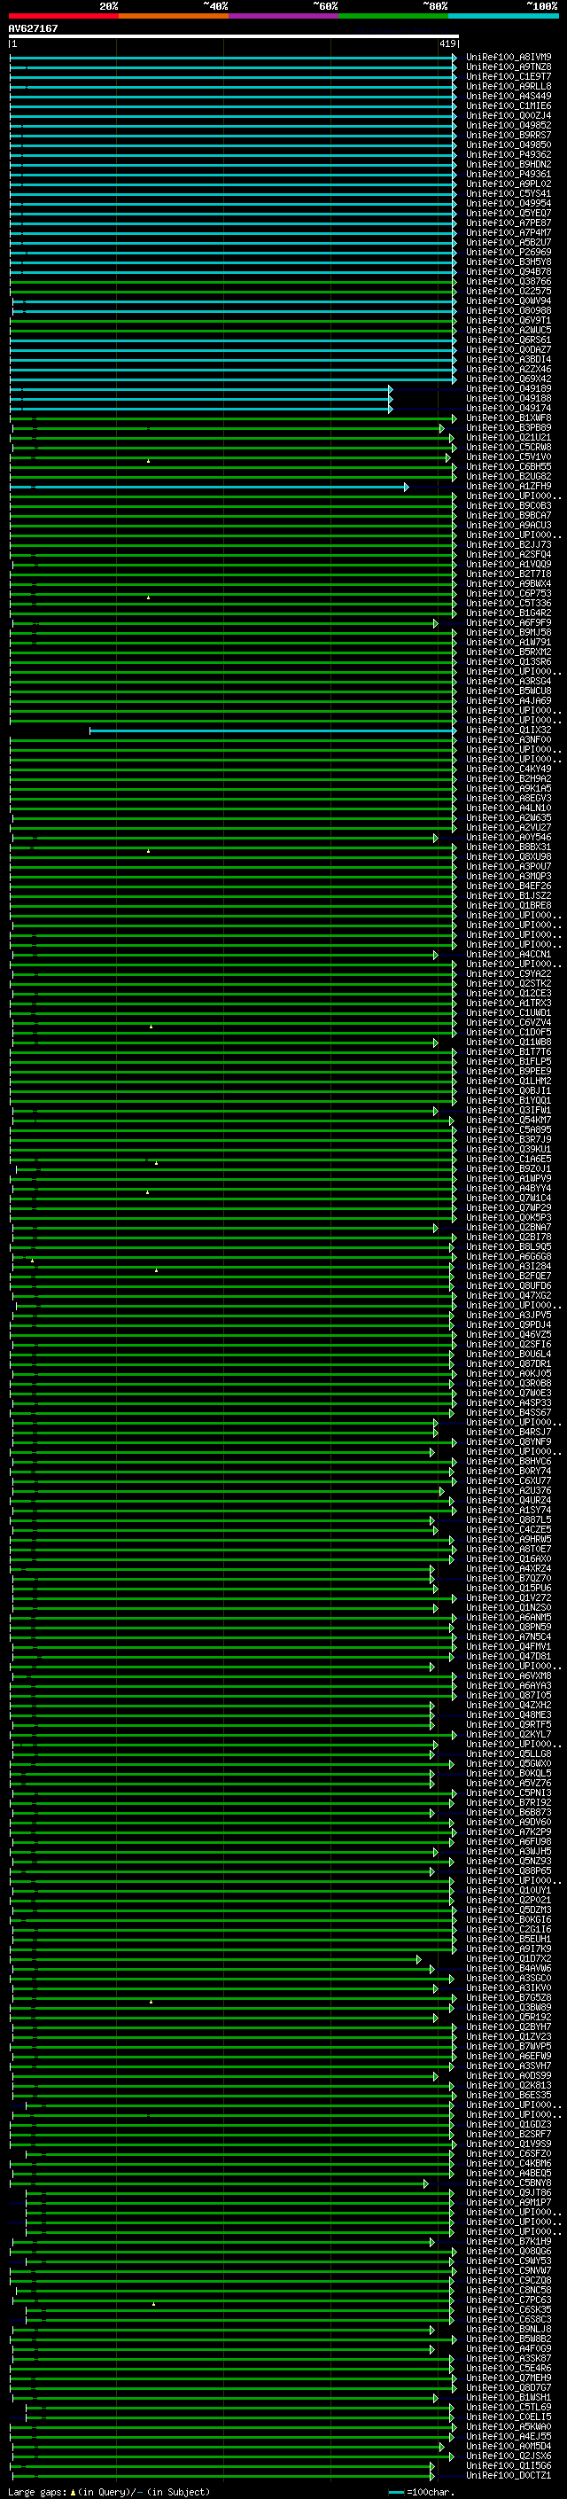Viewport: 567px width, 2499px height.
Task: Open hit UniRef100_A4JA69
Action: click(509, 700)
